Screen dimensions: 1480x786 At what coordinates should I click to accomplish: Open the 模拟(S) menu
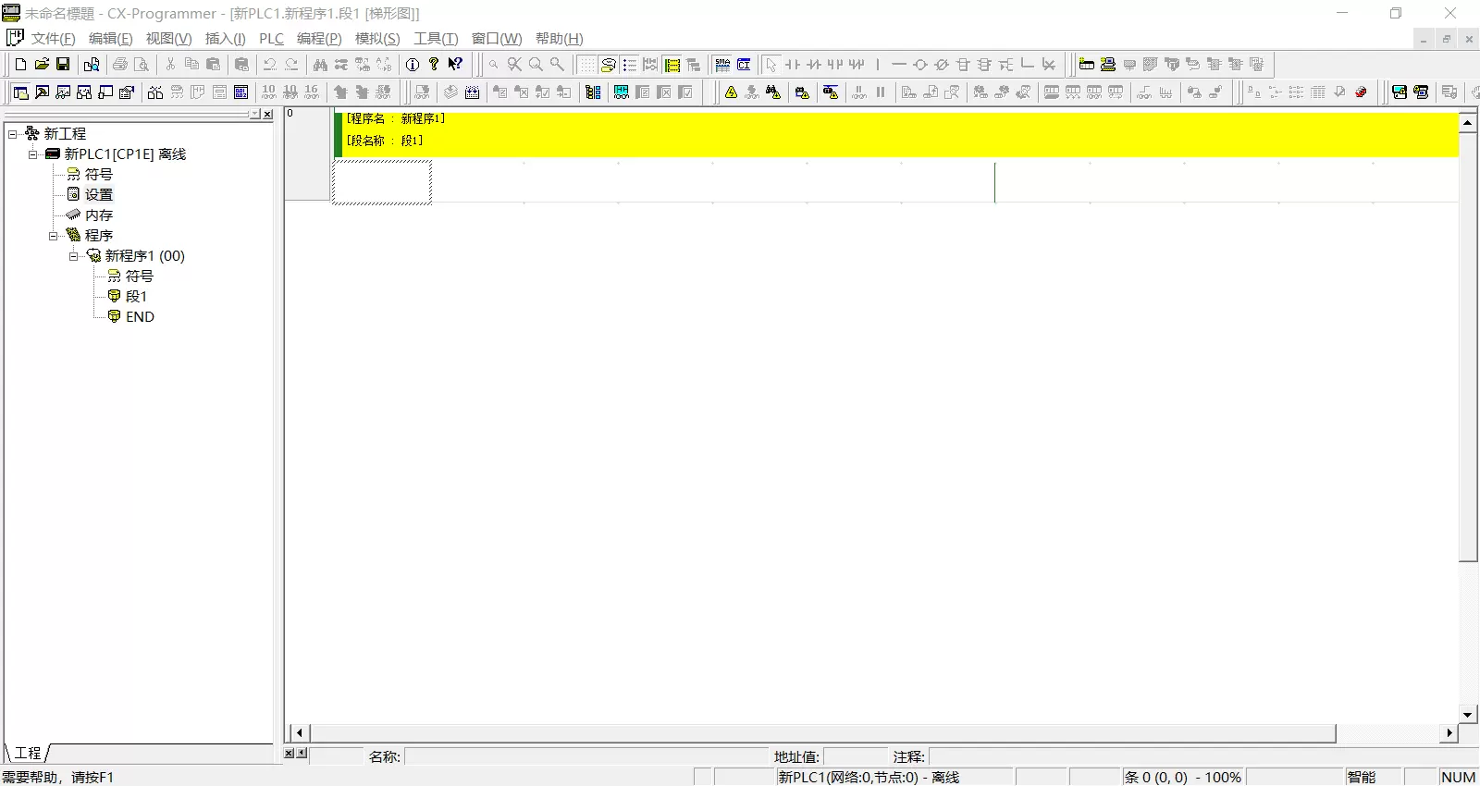[377, 38]
